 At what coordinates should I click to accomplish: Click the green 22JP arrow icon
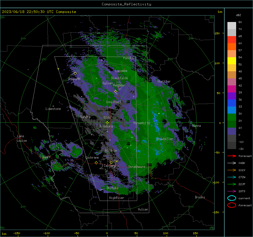coord(232,184)
